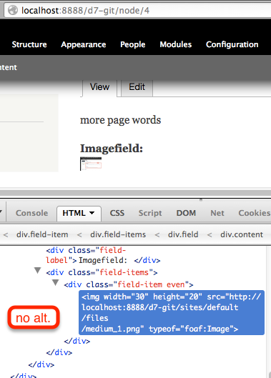The image size is (271, 378).
Task: Open the Structure admin menu
Action: point(29,44)
